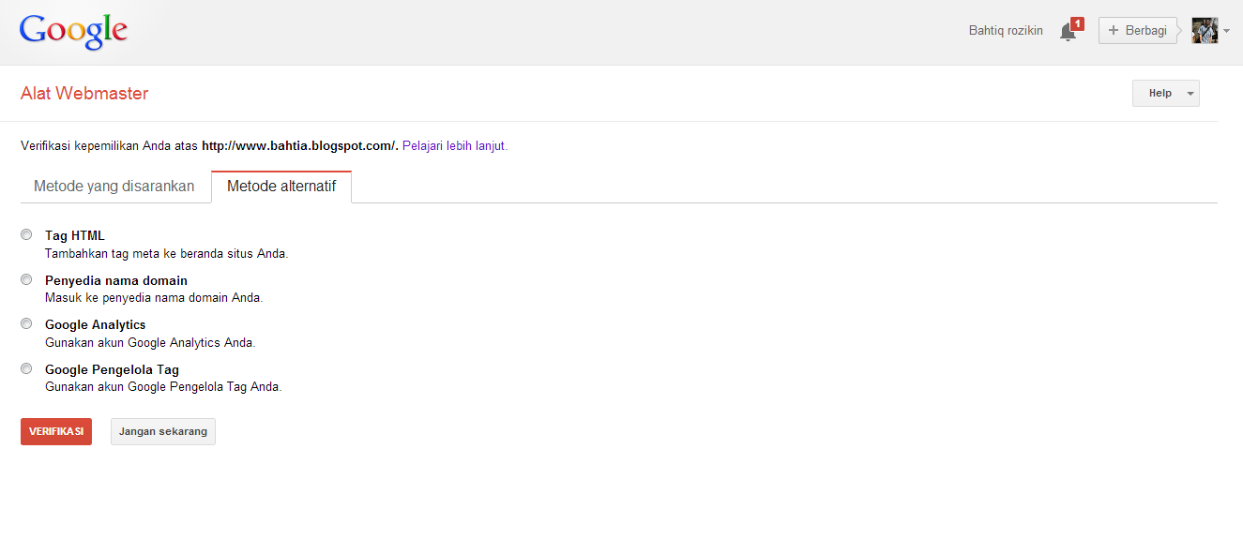
Task: Click the http://www.bahtia.blogspot.com/ URL text
Action: click(x=300, y=146)
